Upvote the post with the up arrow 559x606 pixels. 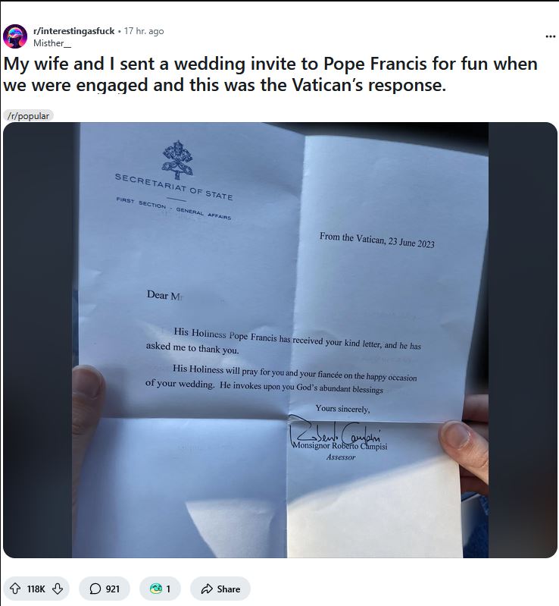(15, 589)
